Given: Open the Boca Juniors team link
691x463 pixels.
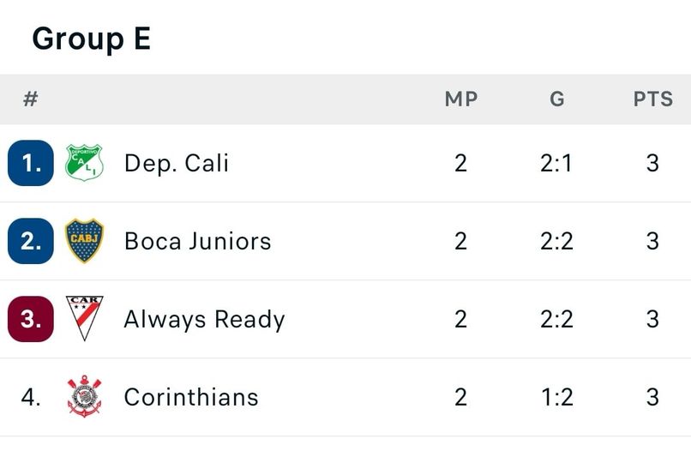Looking at the screenshot, I should point(197,241).
